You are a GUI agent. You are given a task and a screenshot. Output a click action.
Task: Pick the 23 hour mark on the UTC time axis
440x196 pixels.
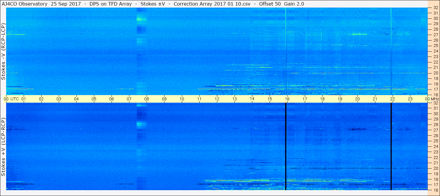[x=410, y=99]
